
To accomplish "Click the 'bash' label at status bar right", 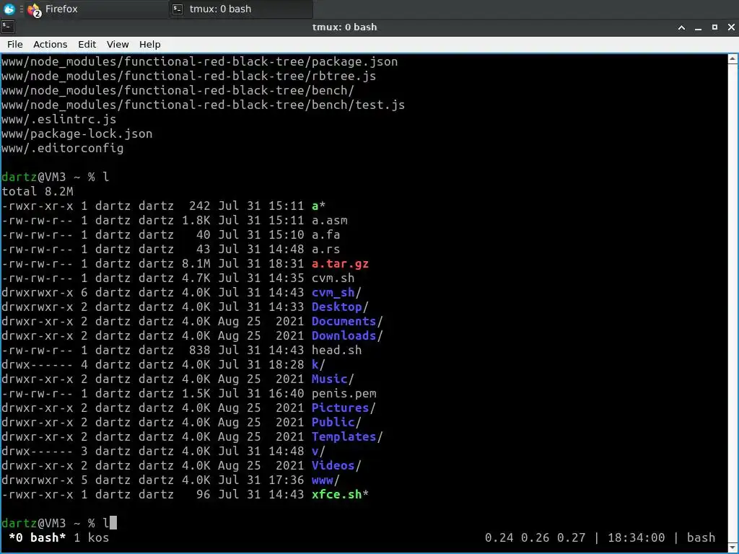I will 701,537.
